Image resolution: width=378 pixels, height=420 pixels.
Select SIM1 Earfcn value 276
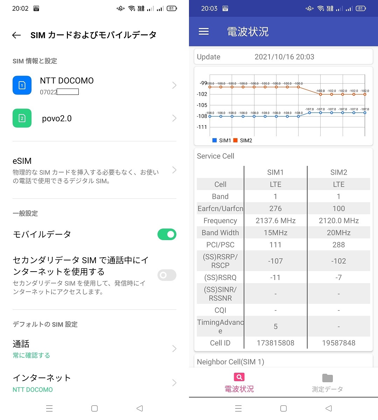click(275, 209)
